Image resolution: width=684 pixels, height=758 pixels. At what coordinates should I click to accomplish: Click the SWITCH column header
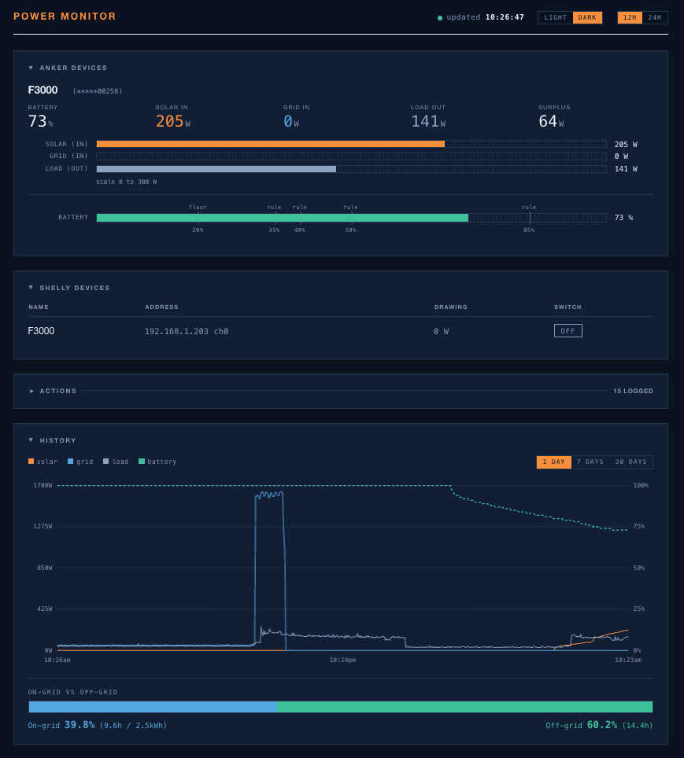568,307
